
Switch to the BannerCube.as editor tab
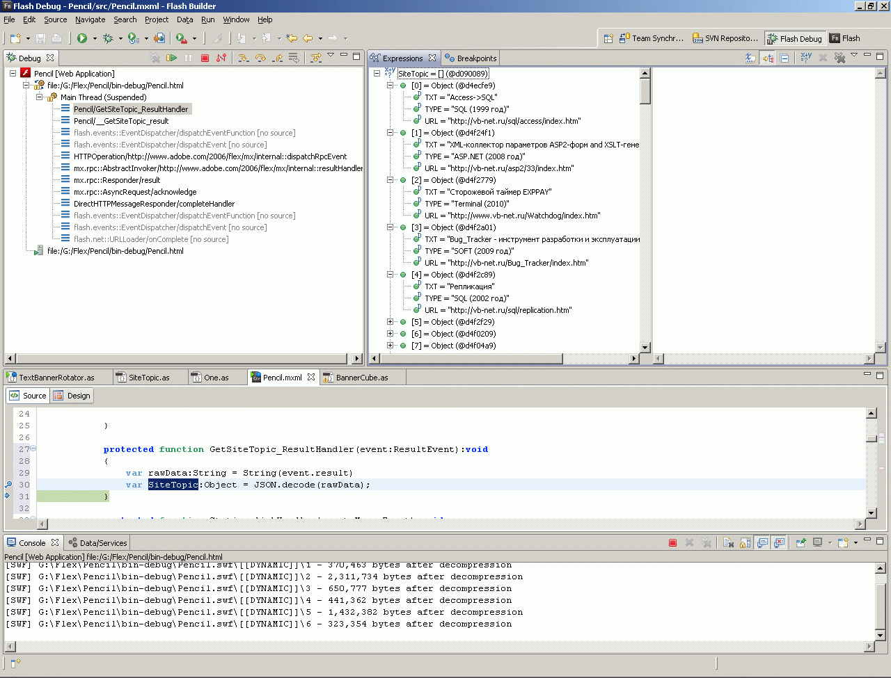tap(362, 377)
